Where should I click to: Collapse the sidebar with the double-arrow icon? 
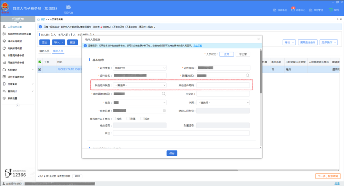18,105
